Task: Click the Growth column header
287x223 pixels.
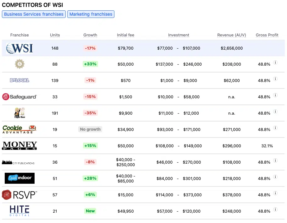Action: (90, 35)
